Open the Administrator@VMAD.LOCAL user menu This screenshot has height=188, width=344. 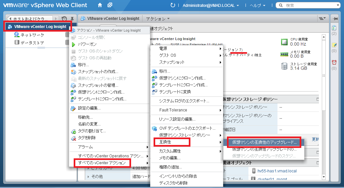coord(211,5)
